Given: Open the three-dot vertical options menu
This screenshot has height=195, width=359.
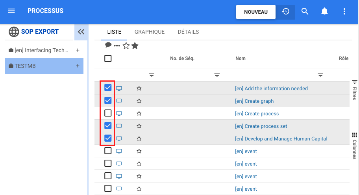Looking at the screenshot, I should [x=344, y=11].
